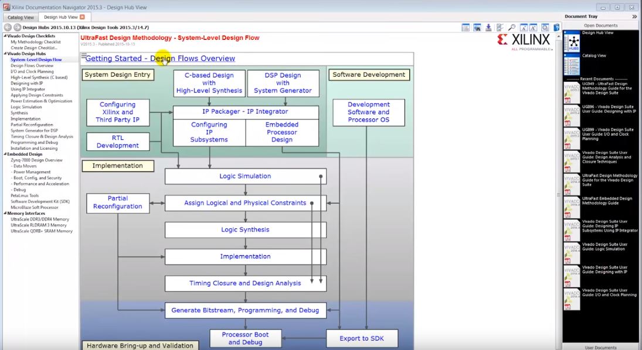This screenshot has width=642, height=350.
Task: Click the Xilinx logo
Action: [x=524, y=42]
